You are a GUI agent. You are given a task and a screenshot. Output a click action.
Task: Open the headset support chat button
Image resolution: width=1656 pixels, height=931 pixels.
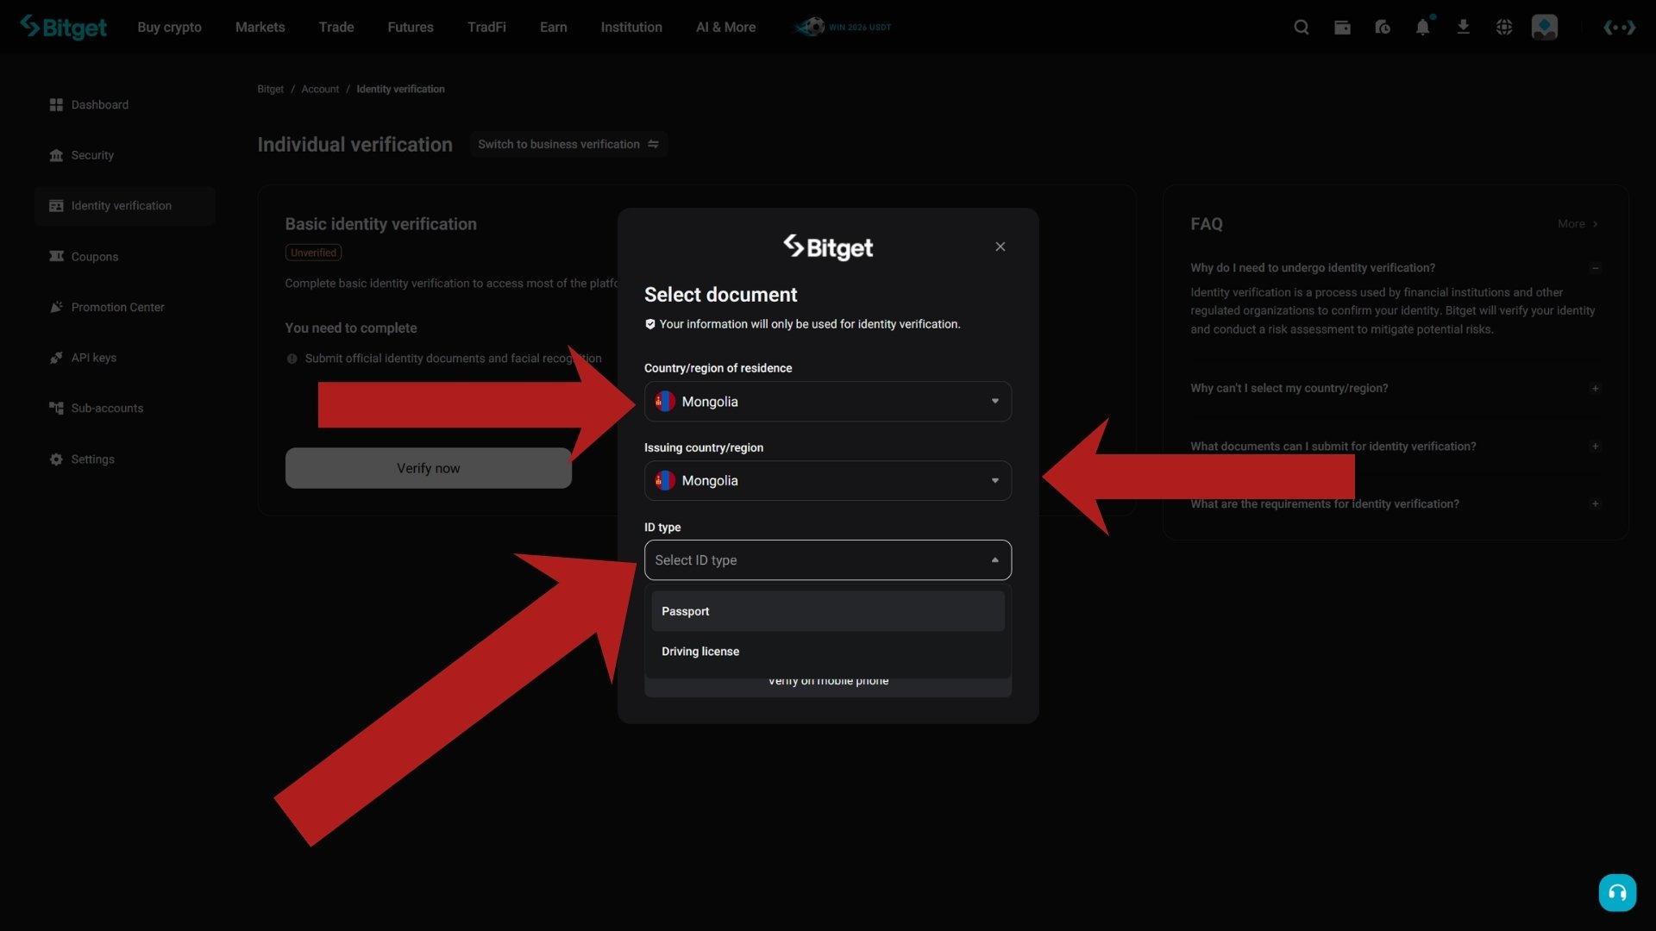[1617, 892]
